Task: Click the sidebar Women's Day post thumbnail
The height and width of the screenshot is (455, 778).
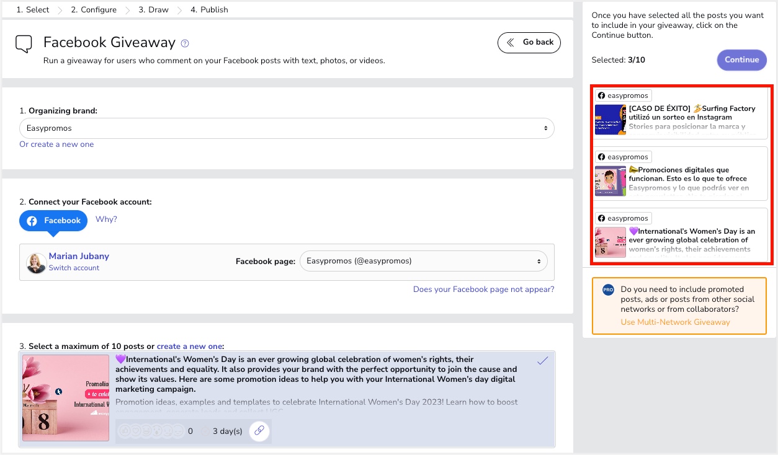Action: pyautogui.click(x=610, y=242)
